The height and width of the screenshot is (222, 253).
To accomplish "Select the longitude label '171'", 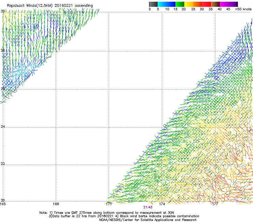I will [x=109, y=204].
